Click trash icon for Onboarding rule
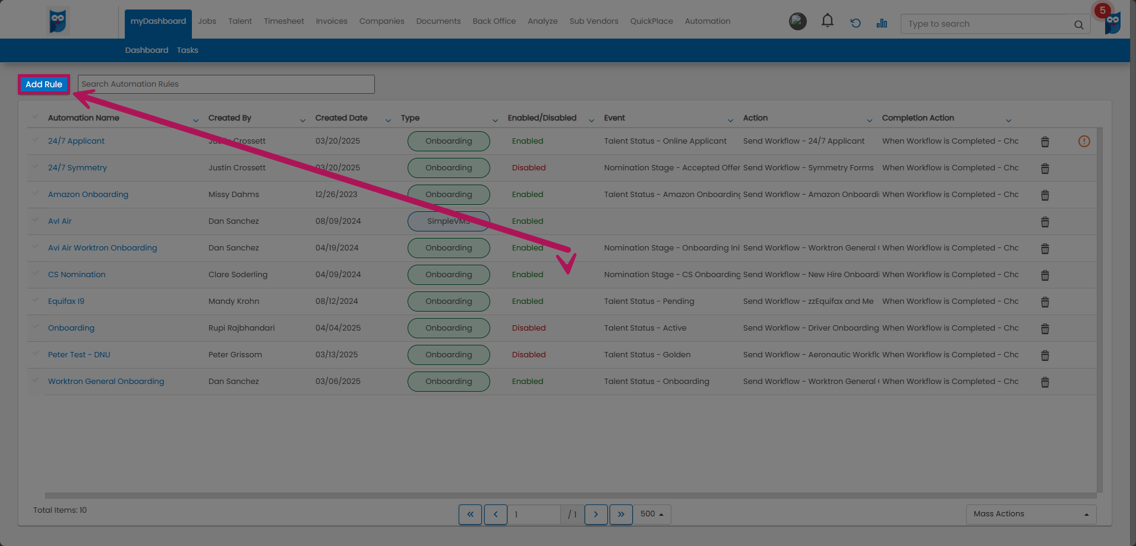 click(1045, 329)
